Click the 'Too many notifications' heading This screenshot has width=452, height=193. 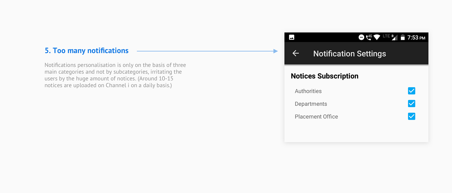tap(87, 51)
